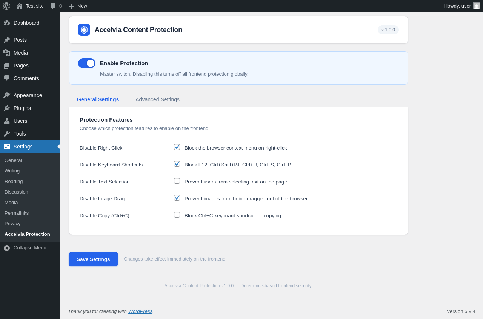The width and height of the screenshot is (483, 319).
Task: Click the Plugins plug icon
Action: point(7,108)
